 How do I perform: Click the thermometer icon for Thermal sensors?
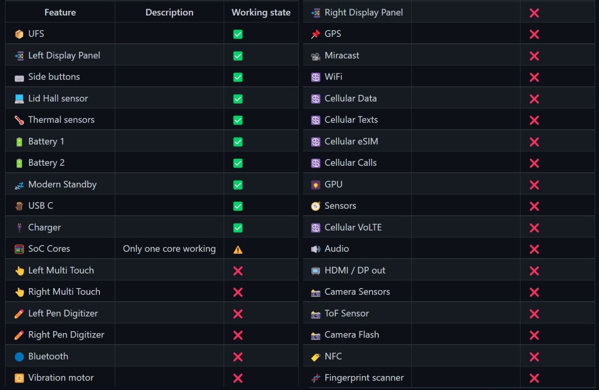pos(19,120)
